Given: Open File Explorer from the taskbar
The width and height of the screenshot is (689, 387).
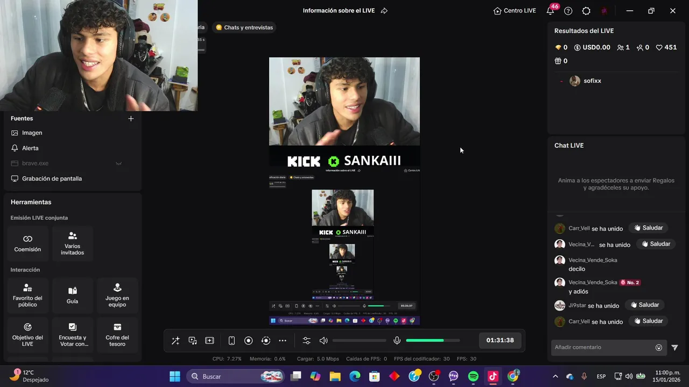Looking at the screenshot, I should click(x=335, y=376).
